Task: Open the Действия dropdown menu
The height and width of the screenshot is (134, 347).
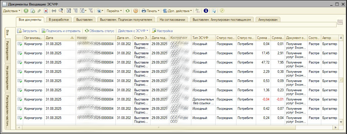Action: coord(12,11)
